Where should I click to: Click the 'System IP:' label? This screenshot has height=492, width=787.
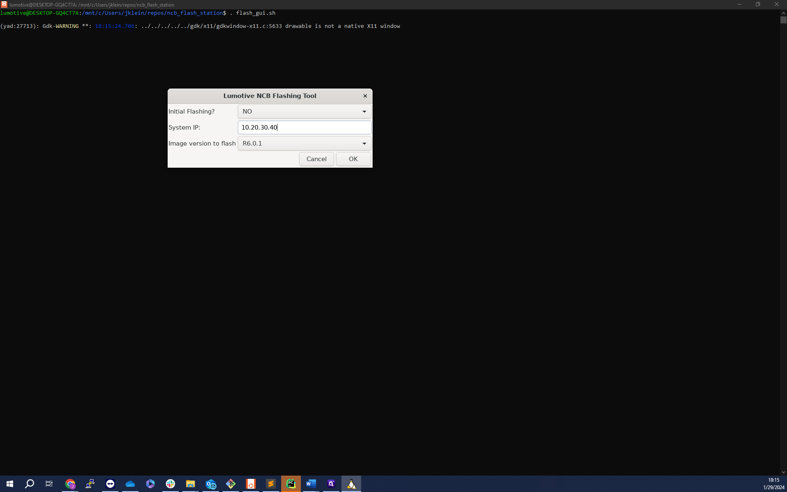click(x=184, y=128)
